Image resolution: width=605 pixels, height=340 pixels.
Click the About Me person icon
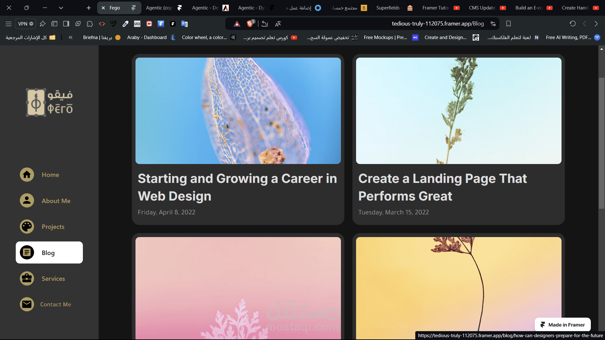[27, 201]
